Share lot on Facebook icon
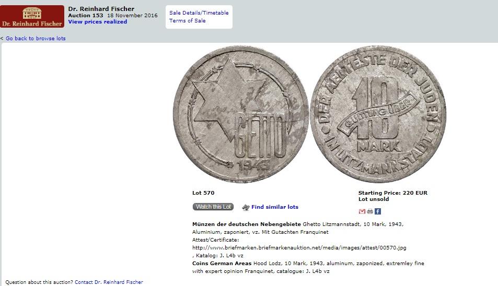498x286 pixels. (x=378, y=211)
